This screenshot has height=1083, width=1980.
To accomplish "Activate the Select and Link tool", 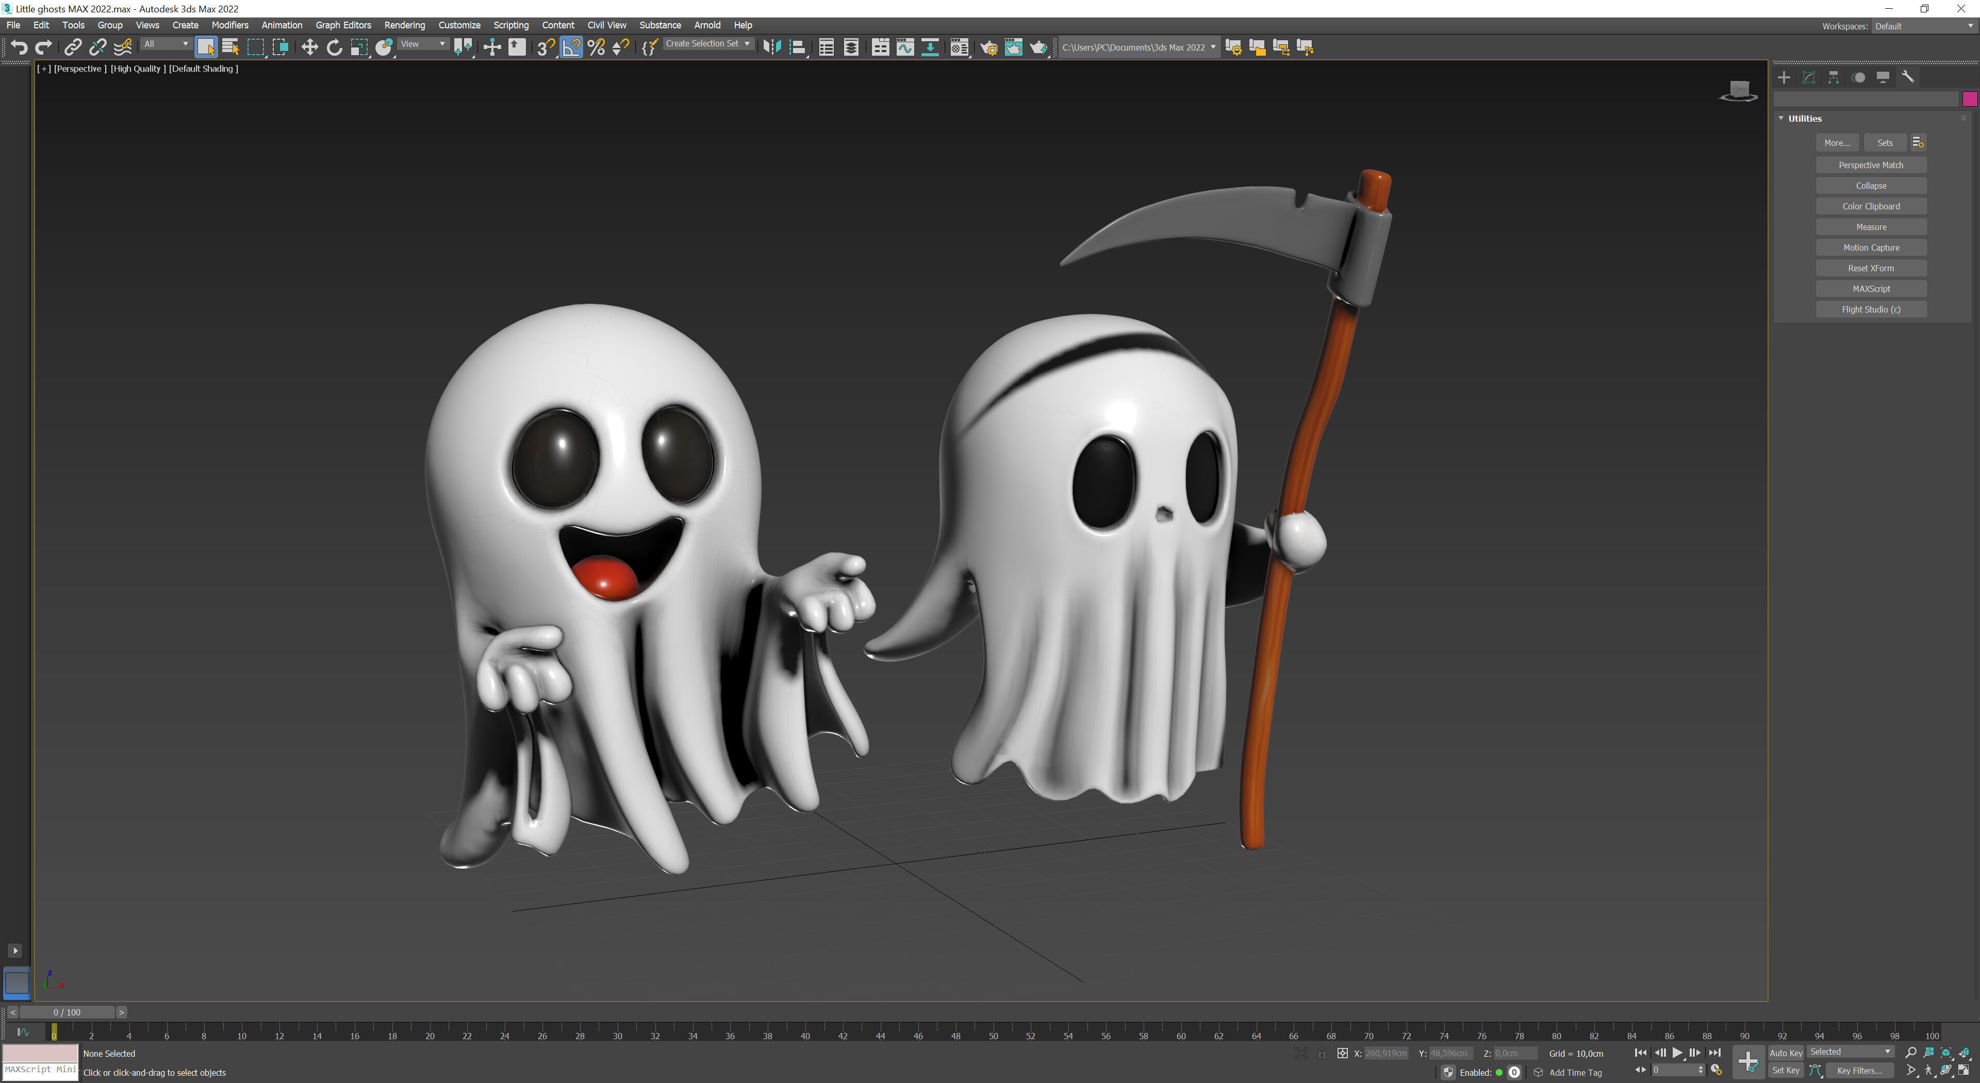I will 73,47.
